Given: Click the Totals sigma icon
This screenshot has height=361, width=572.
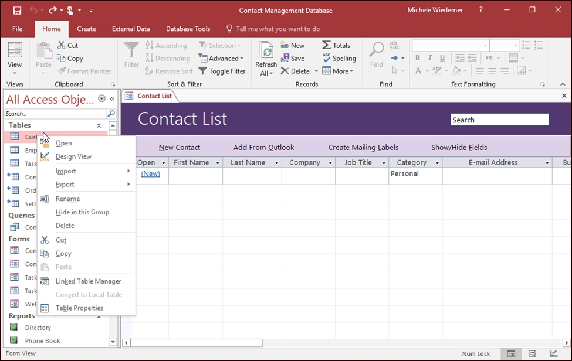Looking at the screenshot, I should [x=327, y=45].
